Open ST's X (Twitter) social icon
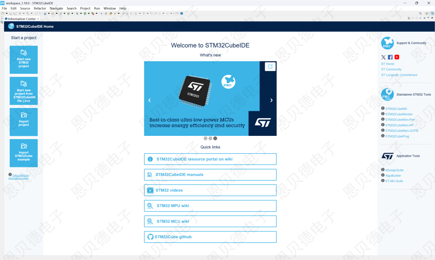The height and width of the screenshot is (260, 435). [383, 57]
